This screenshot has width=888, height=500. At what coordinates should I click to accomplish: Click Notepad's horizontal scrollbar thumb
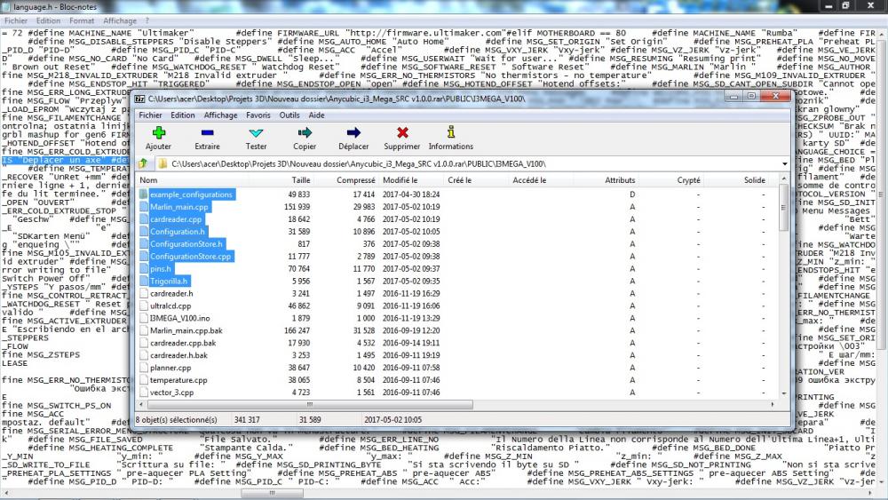(272, 493)
